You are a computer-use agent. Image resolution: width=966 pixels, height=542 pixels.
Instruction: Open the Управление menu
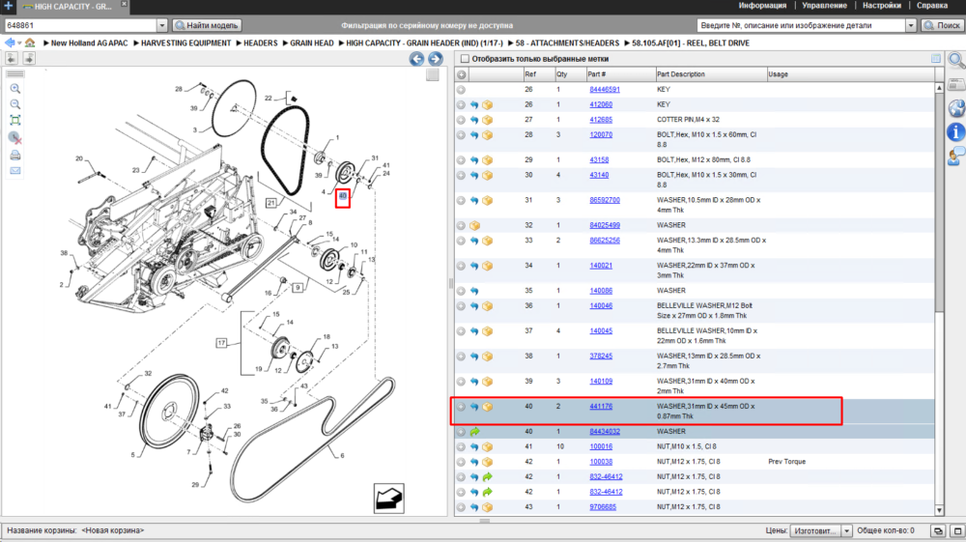tap(824, 6)
